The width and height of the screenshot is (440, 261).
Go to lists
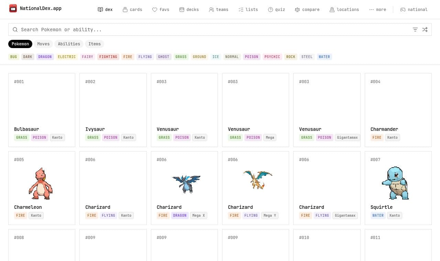pyautogui.click(x=248, y=10)
